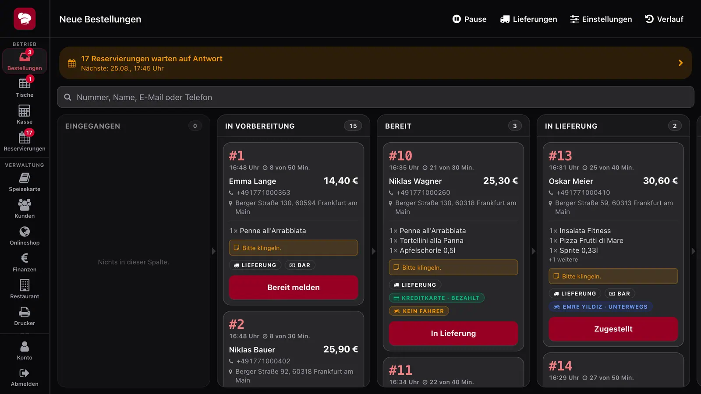Click the '+1 weitere' text on order #13
The image size is (701, 394).
pos(563,260)
